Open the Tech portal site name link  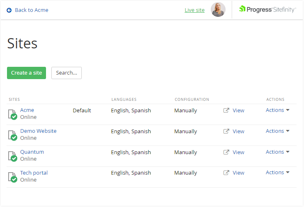(x=34, y=173)
